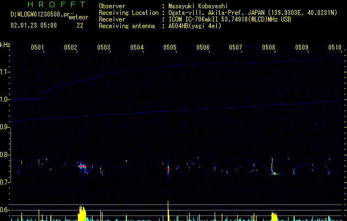Click the HROFFT title text
347x221 pixels.
57,4
